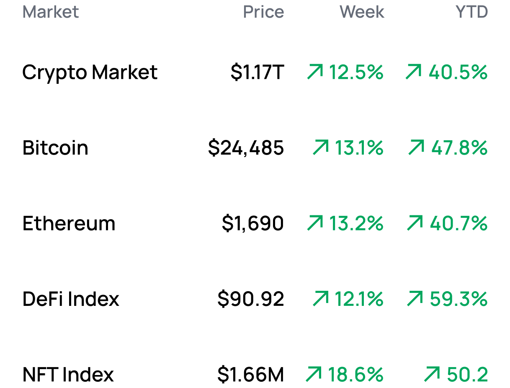The image size is (510, 388).
Task: Open the NFT Index entry
Action: 68,374
